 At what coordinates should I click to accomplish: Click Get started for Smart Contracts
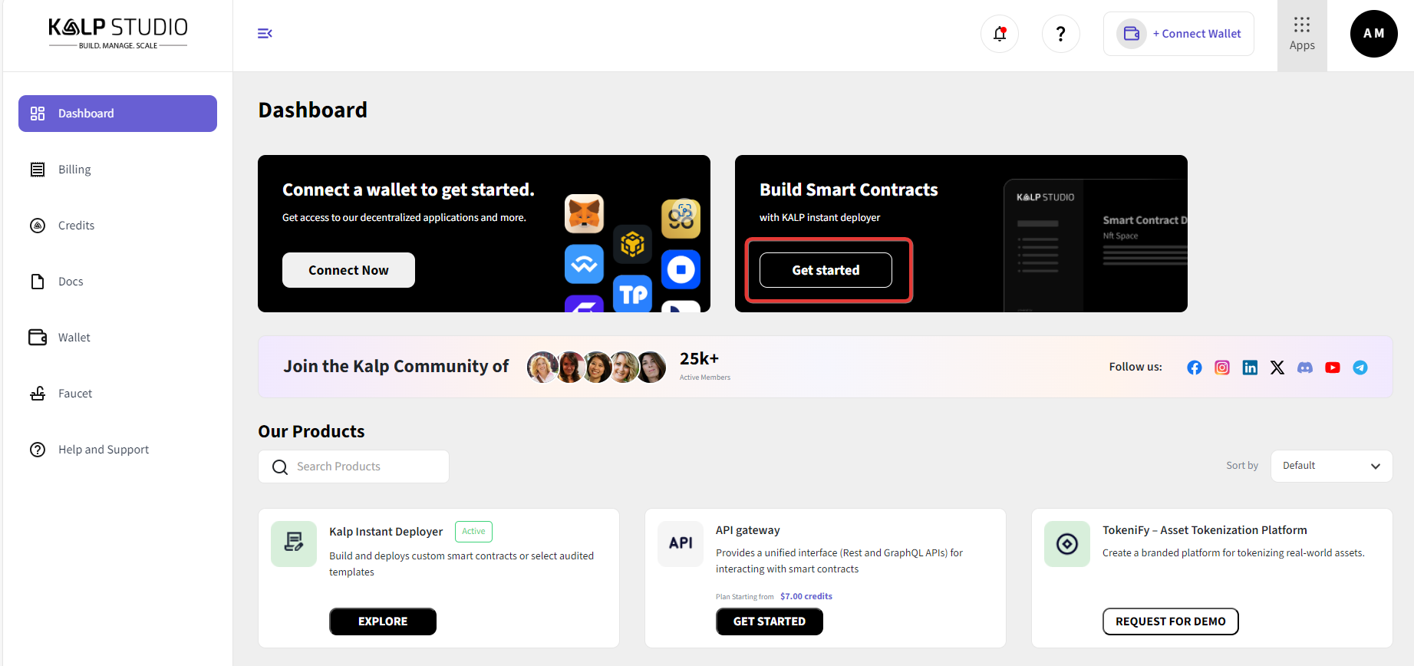[x=826, y=270]
